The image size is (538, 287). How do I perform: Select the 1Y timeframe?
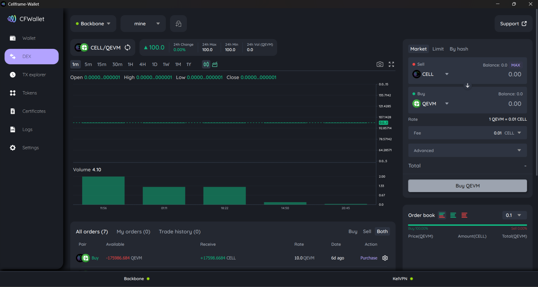[189, 64]
